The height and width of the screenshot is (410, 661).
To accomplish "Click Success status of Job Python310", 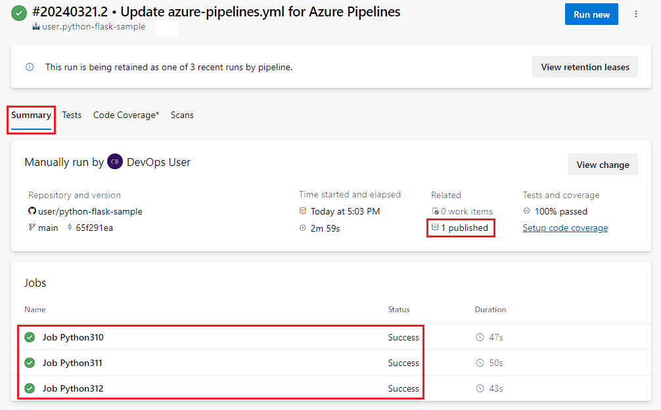I will point(403,337).
